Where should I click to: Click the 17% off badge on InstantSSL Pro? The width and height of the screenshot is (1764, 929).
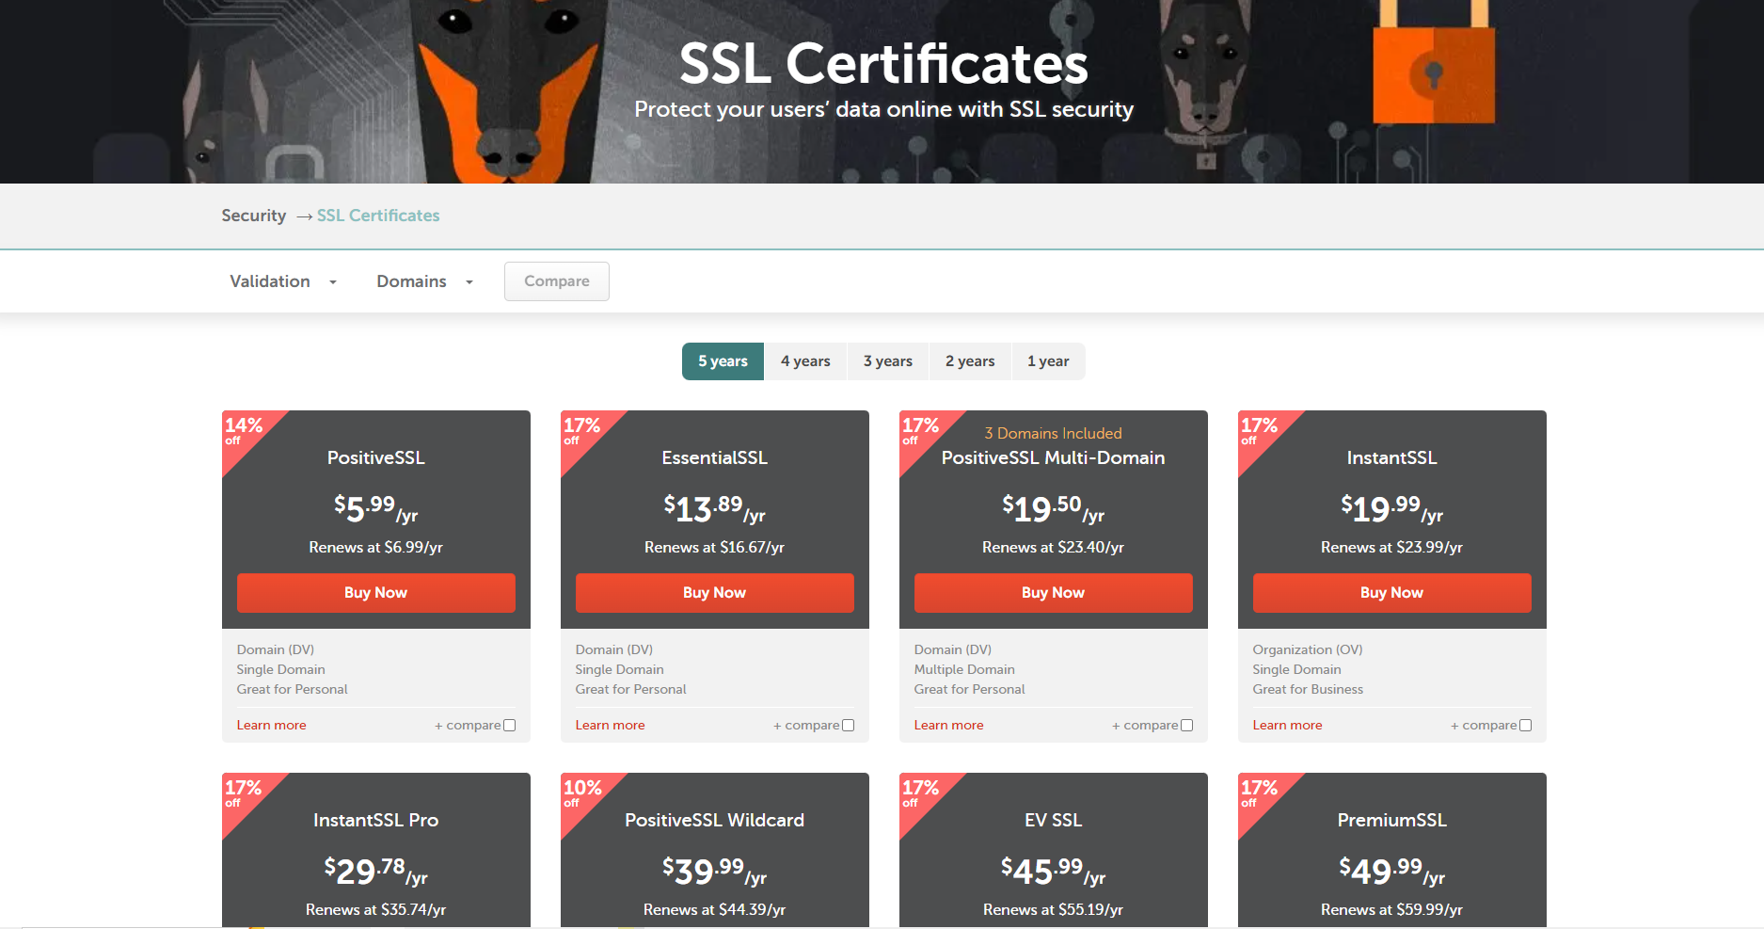pos(243,793)
